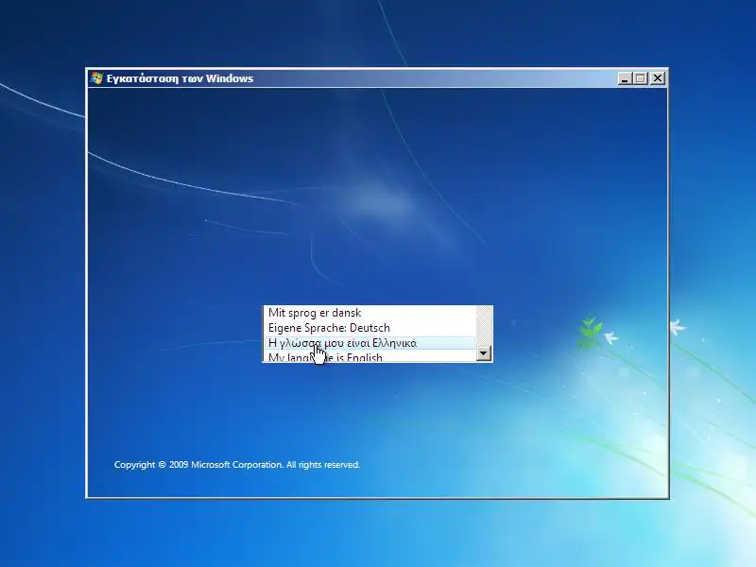Image resolution: width=756 pixels, height=567 pixels.
Task: Maximize the Windows setup window
Action: point(641,78)
